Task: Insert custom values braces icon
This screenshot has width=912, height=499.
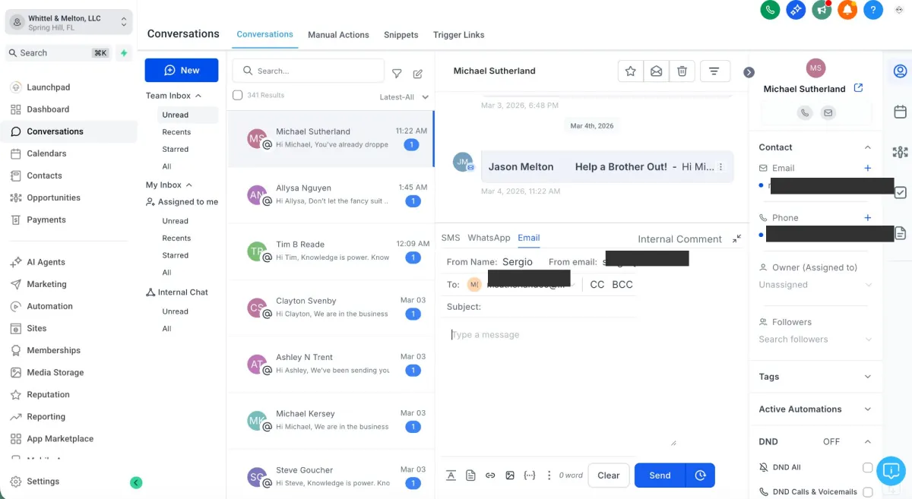Action: (530, 475)
